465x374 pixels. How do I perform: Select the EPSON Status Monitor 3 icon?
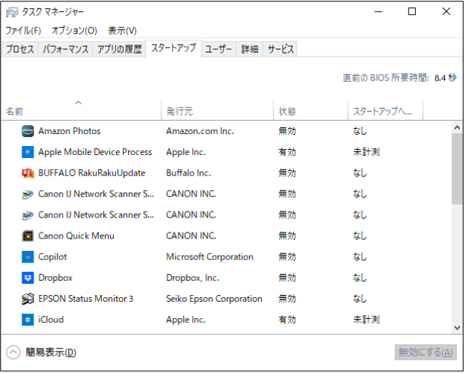pos(28,299)
